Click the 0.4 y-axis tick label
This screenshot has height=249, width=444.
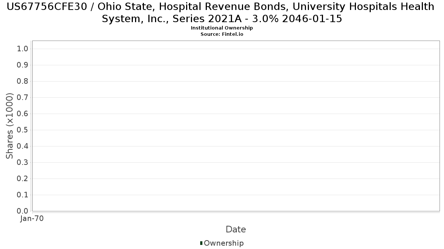23,146
